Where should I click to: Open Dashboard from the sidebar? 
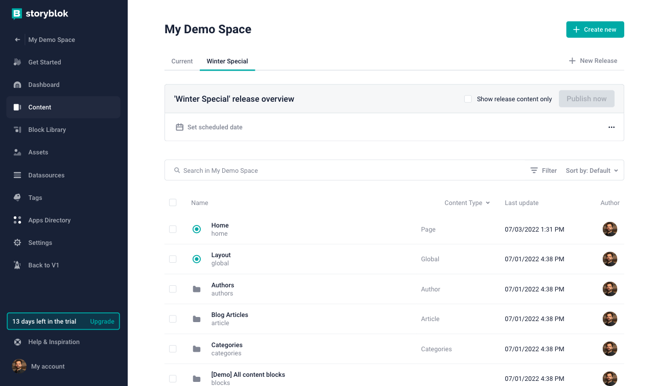[x=63, y=84]
